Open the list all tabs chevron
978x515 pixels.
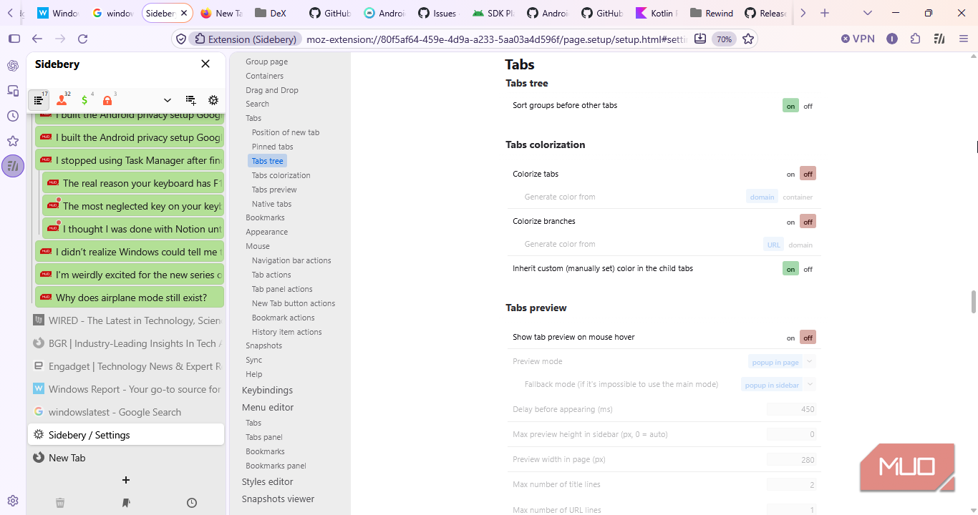coord(868,13)
